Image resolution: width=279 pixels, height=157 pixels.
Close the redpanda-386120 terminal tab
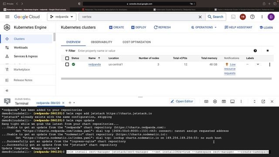[63, 103]
